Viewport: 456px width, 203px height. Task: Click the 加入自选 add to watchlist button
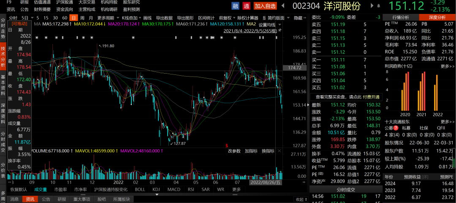(265, 6)
